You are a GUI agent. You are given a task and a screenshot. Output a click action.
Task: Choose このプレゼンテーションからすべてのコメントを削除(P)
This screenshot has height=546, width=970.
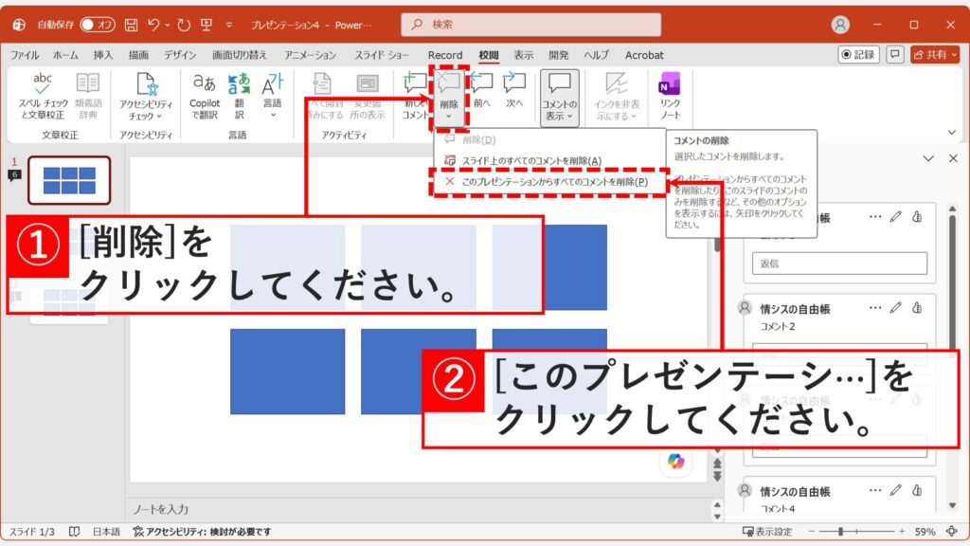549,182
